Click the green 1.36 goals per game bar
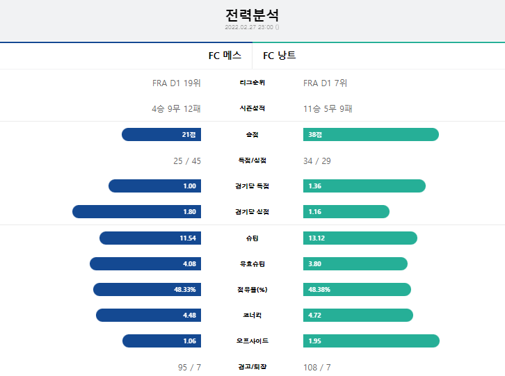 tap(364, 186)
